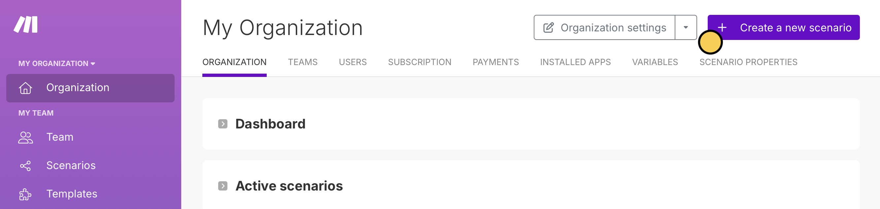Click the pencil edit icon in Organization settings

pos(548,27)
